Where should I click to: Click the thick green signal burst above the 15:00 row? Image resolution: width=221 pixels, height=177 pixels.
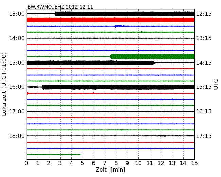(153, 57)
